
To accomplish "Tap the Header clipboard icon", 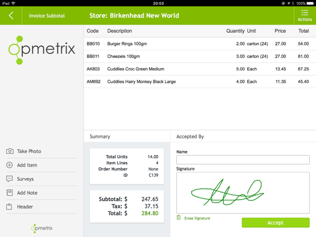I will click(9, 207).
